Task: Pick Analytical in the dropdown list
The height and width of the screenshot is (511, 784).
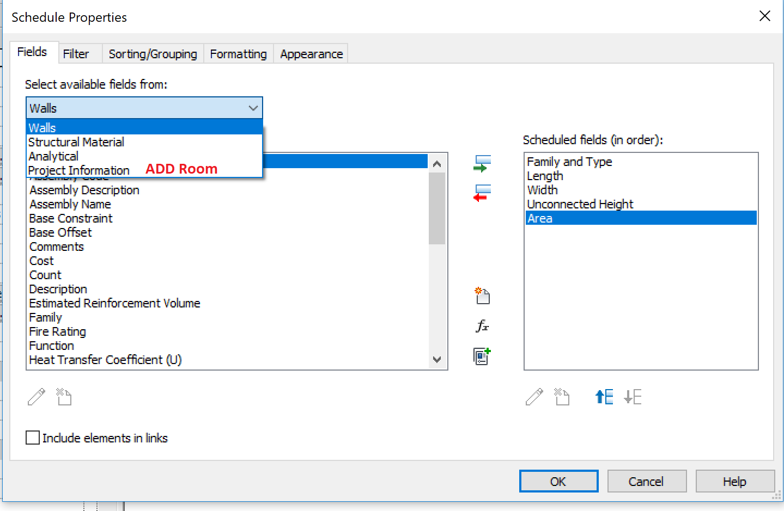Action: click(144, 156)
